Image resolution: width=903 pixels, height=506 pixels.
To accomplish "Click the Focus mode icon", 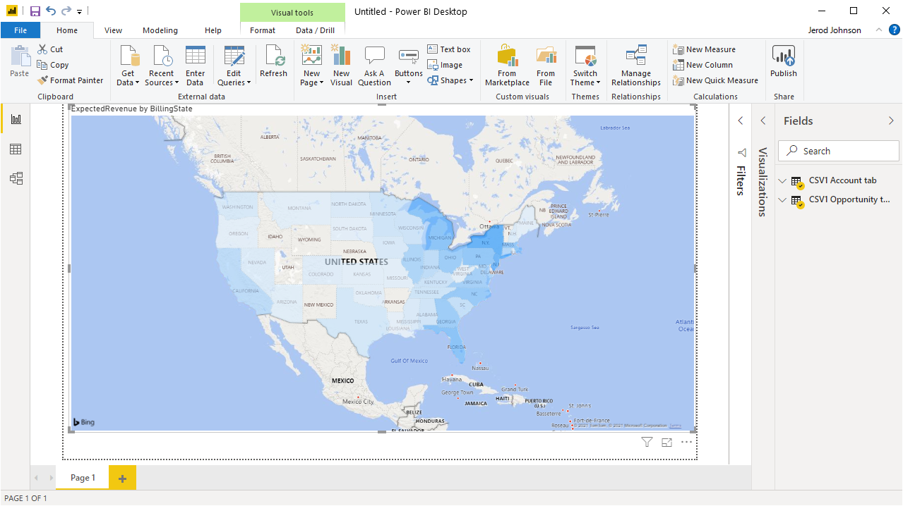I will [x=666, y=442].
